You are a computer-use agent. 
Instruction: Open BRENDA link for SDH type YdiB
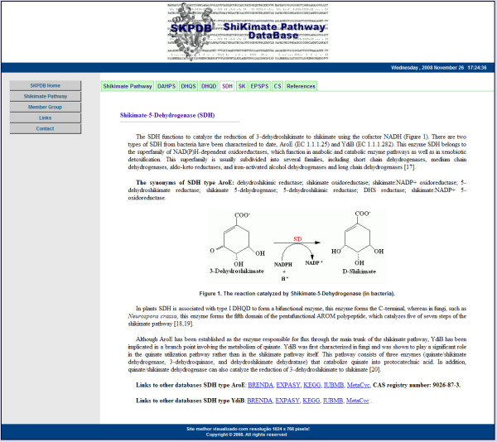point(259,401)
